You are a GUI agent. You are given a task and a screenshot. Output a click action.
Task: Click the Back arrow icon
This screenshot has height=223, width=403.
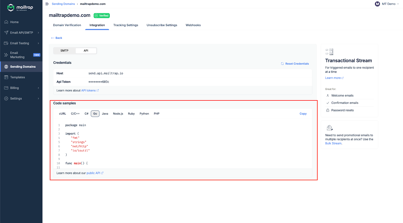(53, 38)
